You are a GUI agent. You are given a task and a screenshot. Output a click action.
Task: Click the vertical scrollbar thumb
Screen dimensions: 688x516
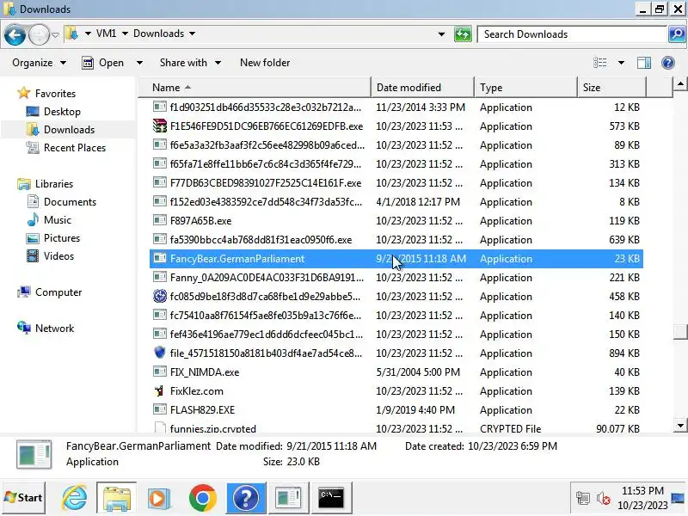pyautogui.click(x=679, y=332)
